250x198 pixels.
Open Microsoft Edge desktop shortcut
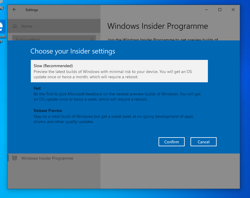coord(3,31)
